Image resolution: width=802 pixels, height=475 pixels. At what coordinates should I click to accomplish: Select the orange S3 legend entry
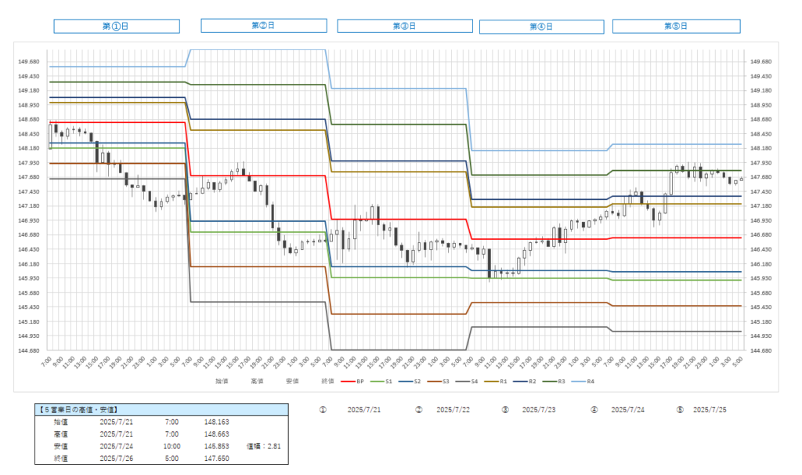439,382
